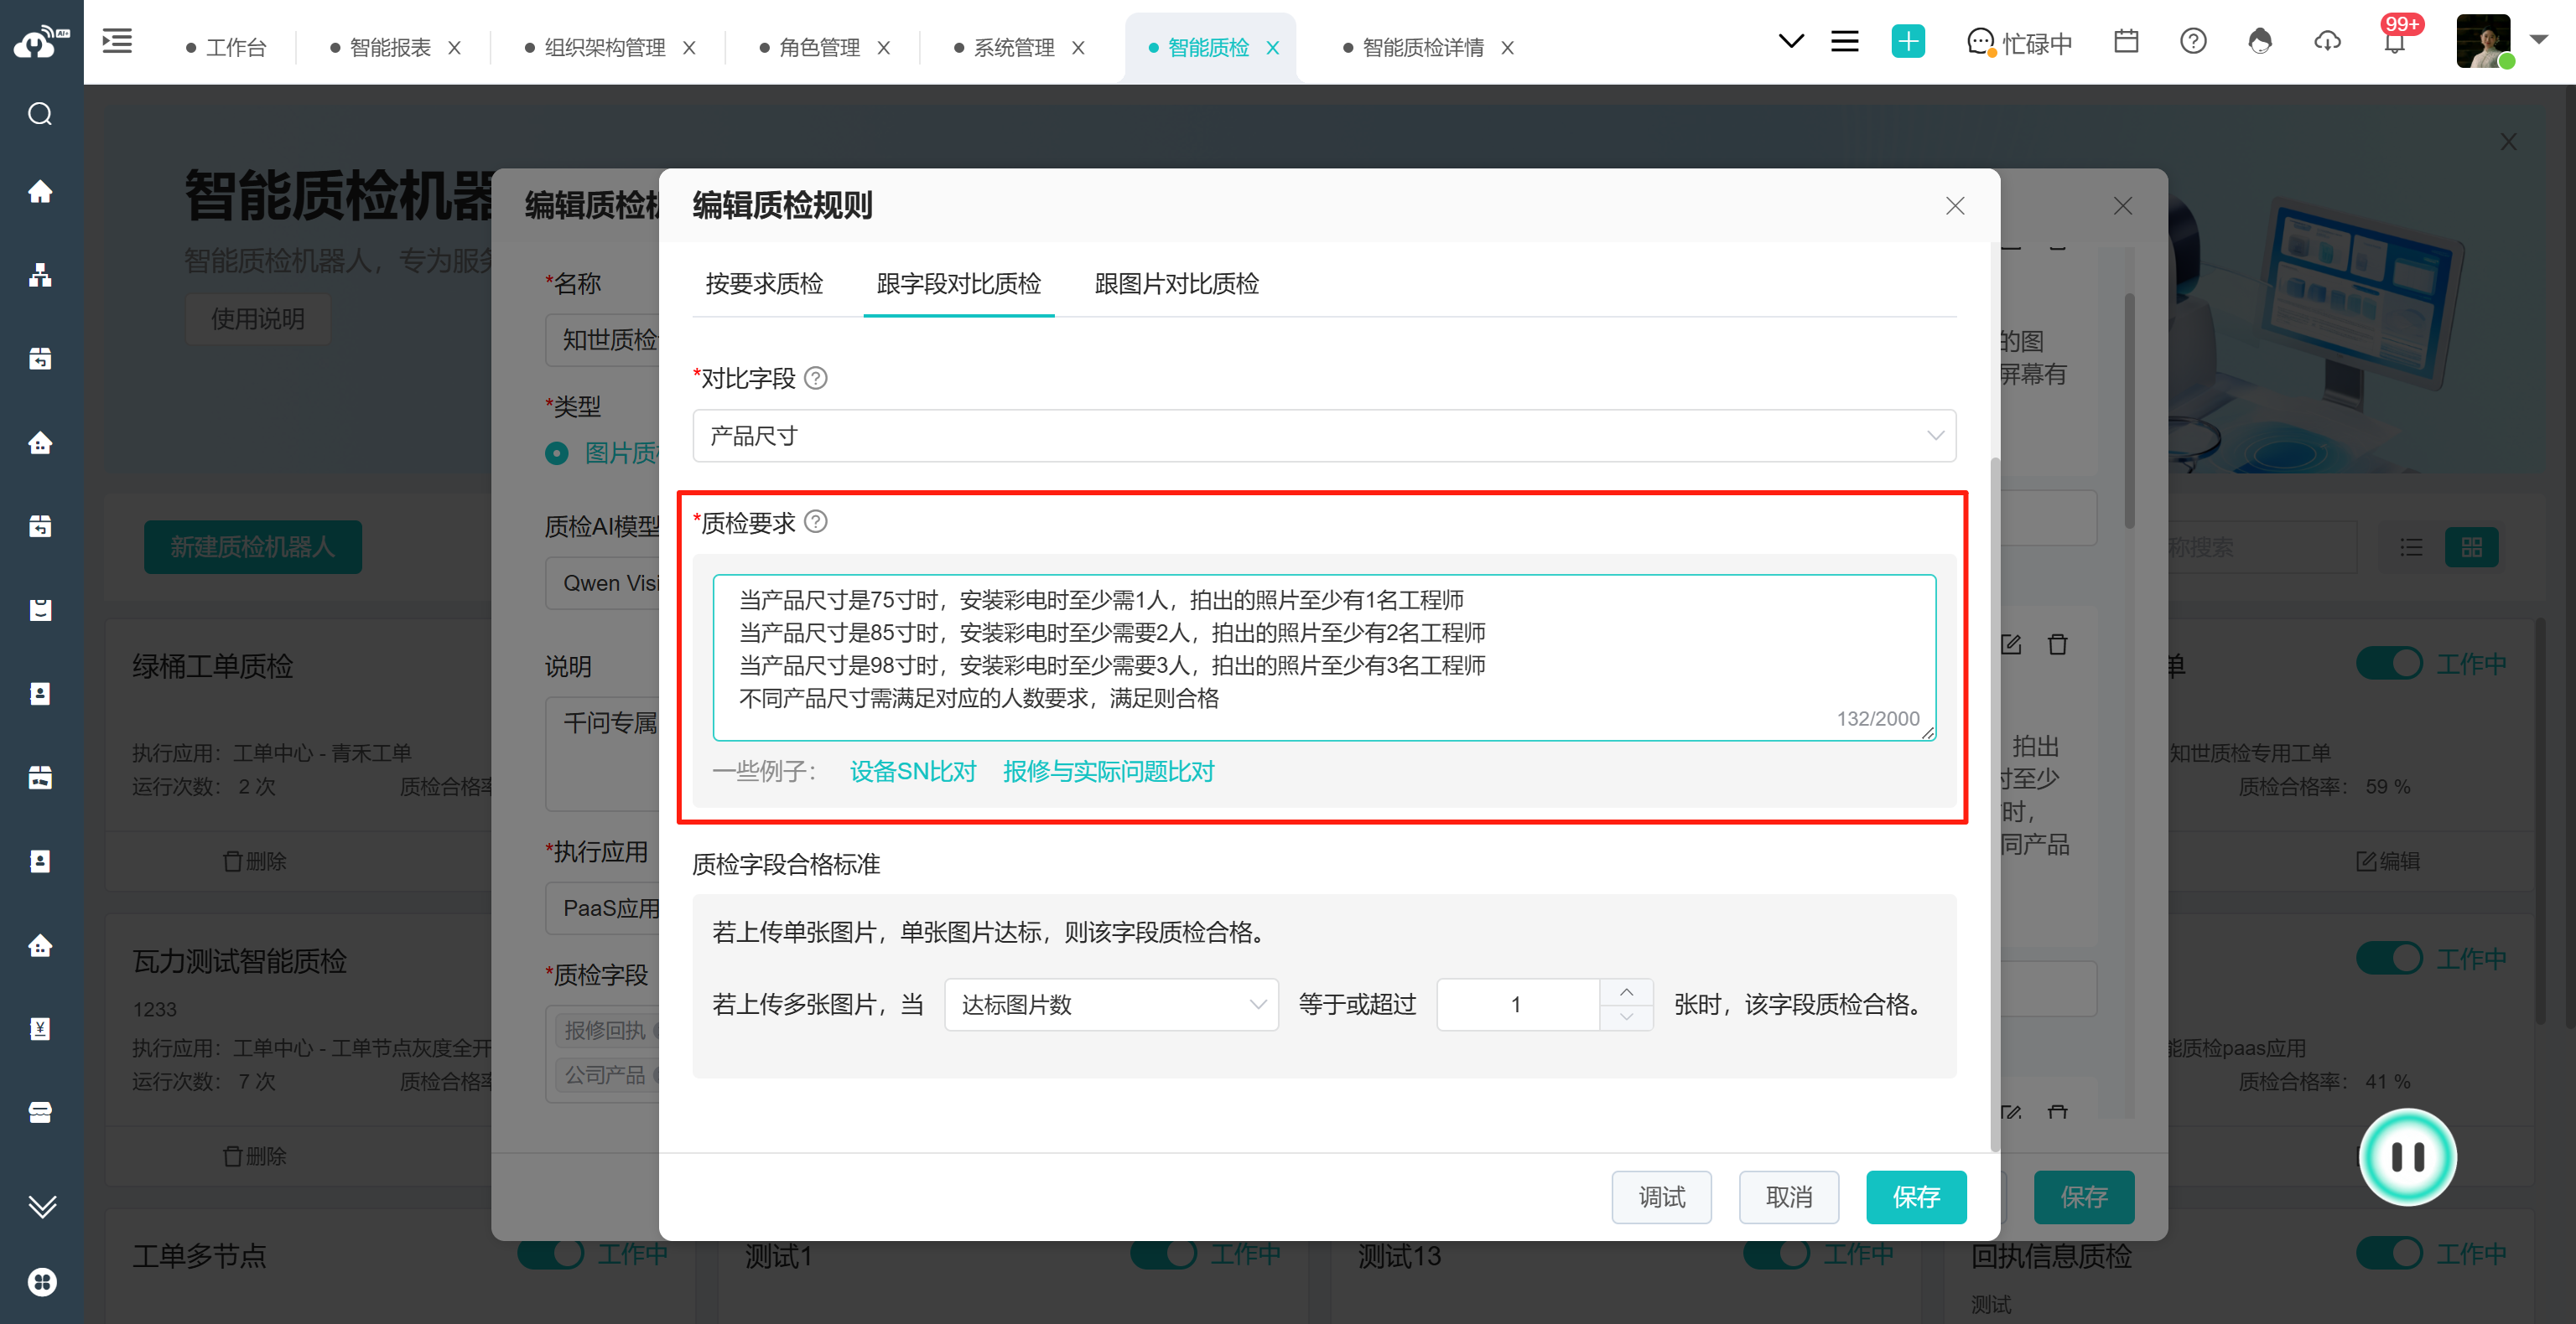Open the 达标图片数 dropdown

click(1111, 1004)
